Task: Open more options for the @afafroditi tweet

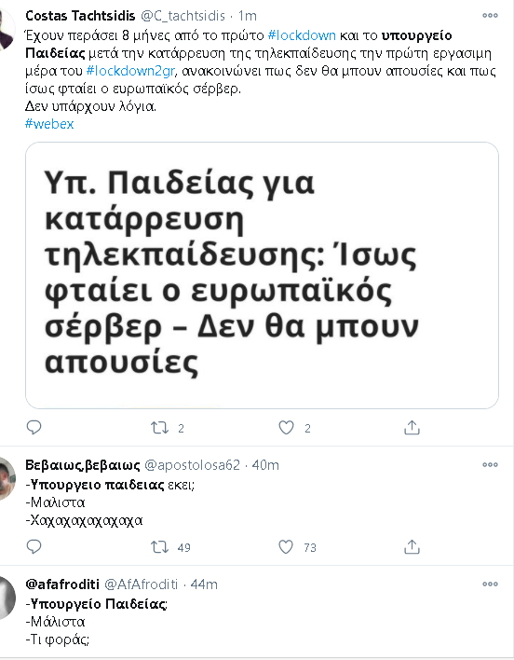Action: 490,584
